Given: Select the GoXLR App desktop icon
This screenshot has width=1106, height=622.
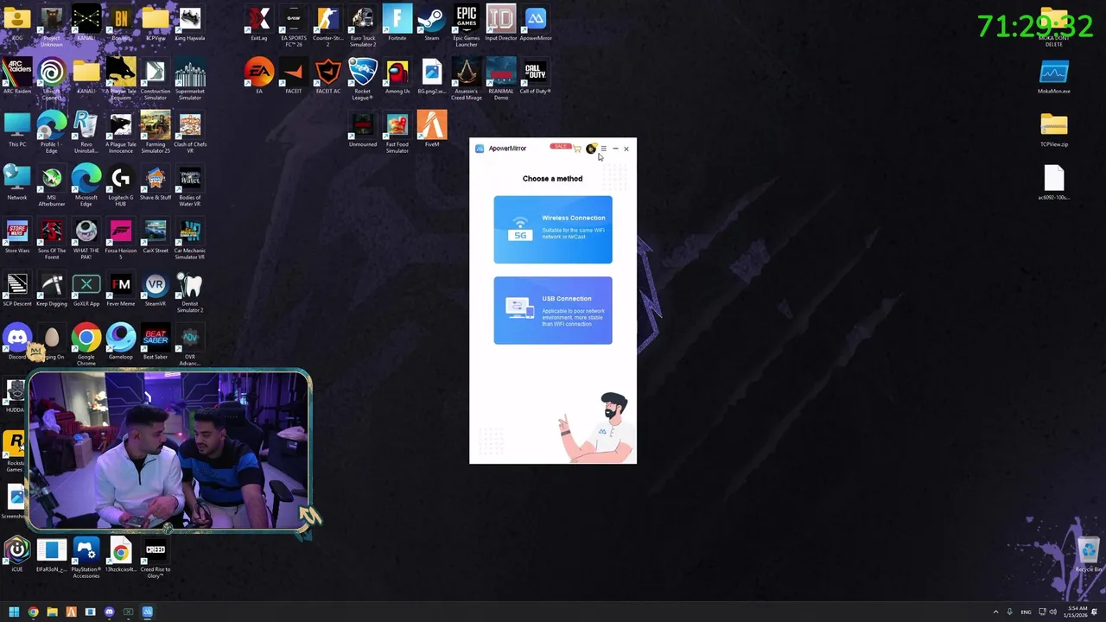Looking at the screenshot, I should pyautogui.click(x=86, y=290).
